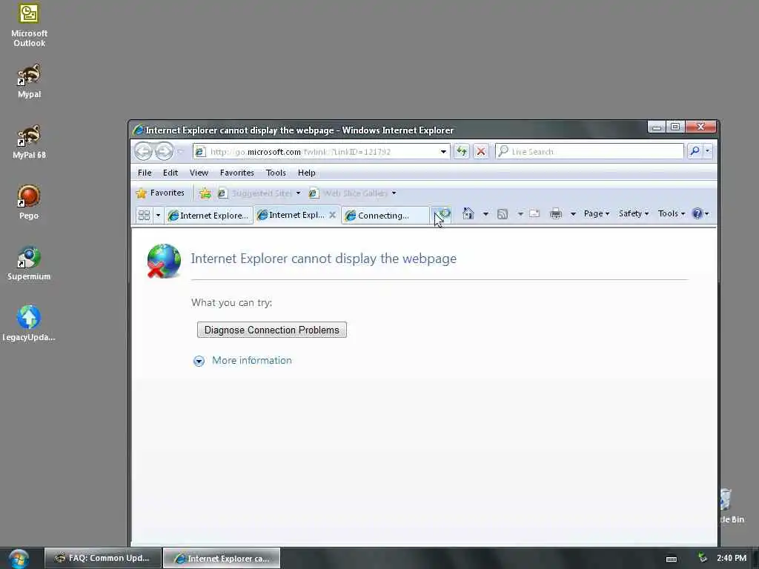
Task: Click the red Stop loading button
Action: (480, 151)
